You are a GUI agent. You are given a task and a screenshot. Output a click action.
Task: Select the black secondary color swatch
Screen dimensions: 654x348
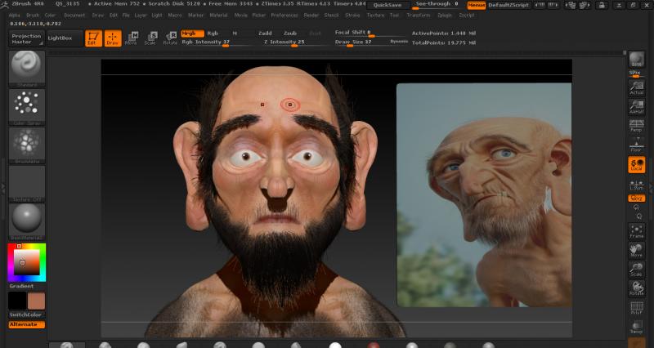(17, 301)
